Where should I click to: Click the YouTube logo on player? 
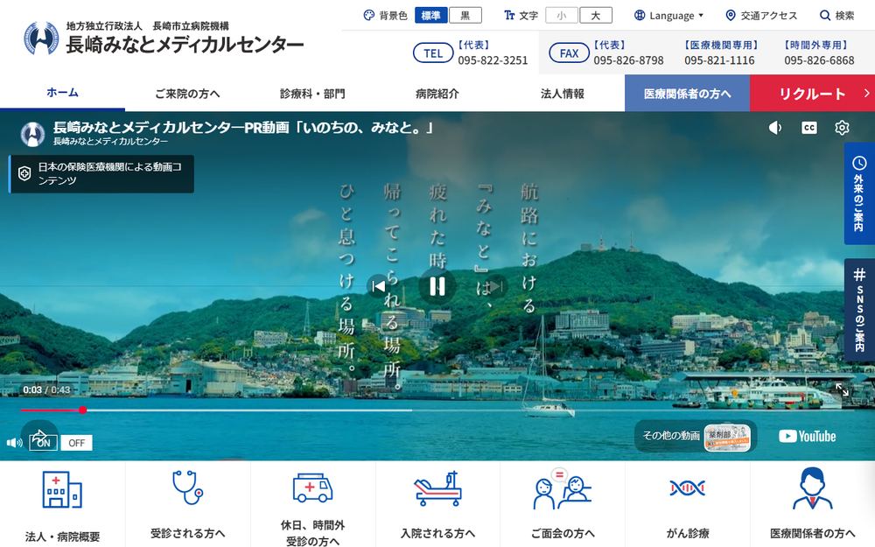[807, 436]
